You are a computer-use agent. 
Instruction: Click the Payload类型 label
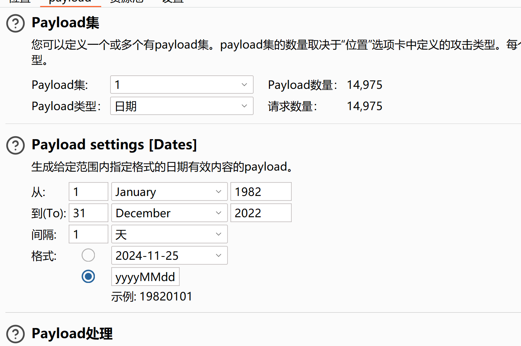pos(66,106)
